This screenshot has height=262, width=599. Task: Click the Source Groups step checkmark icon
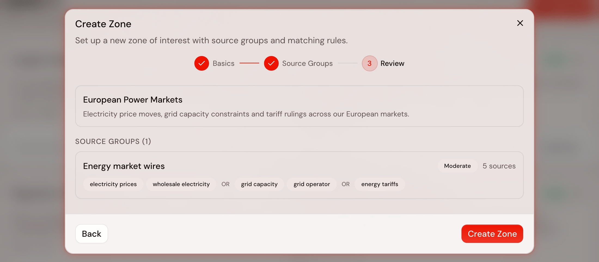(x=271, y=63)
